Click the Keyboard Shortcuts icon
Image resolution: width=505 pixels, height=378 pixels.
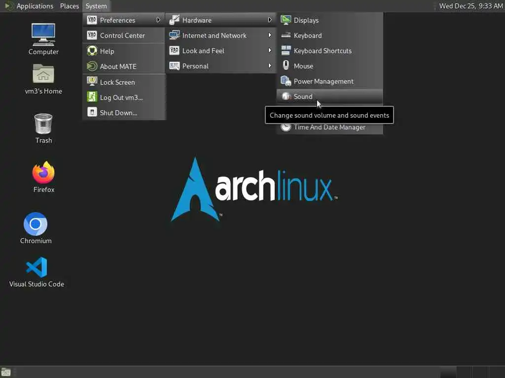click(x=286, y=51)
